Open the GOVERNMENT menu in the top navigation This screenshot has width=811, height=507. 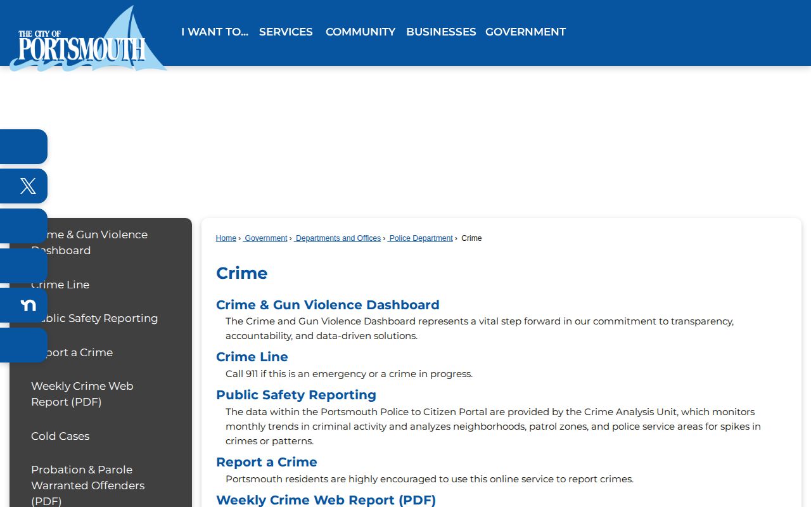click(x=525, y=32)
